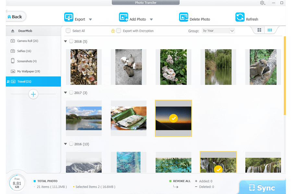
Task: Click the Export icon in toolbar
Action: 69,17
